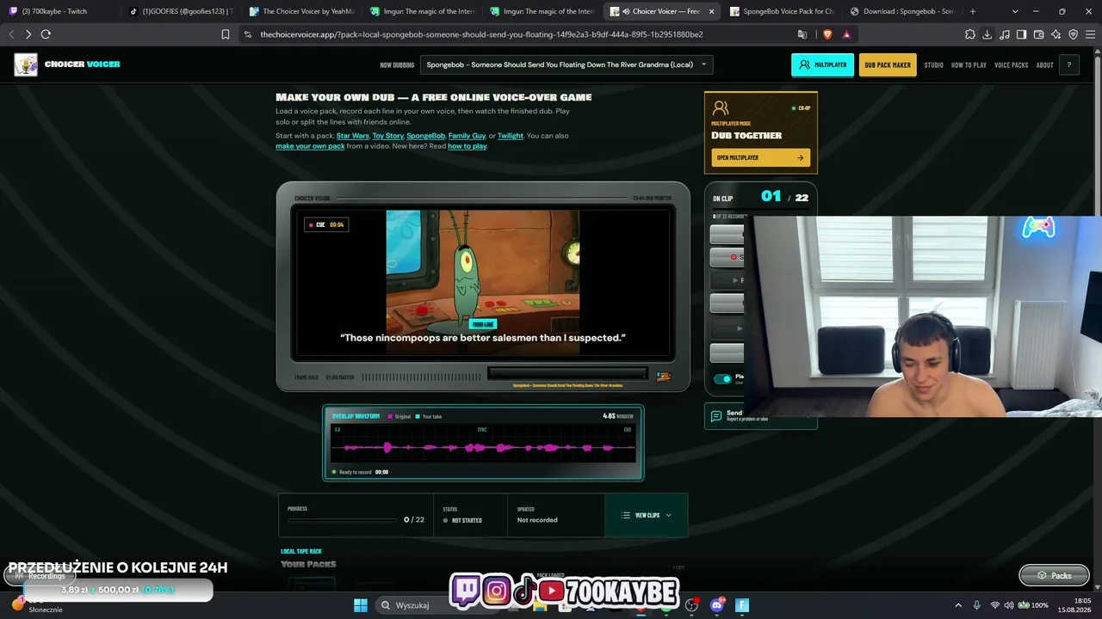Open the Studio nav item

click(933, 65)
